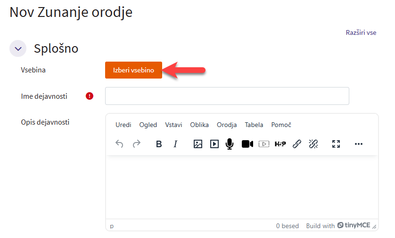This screenshot has height=238, width=395.
Task: Open the Oblika menu
Action: [x=199, y=125]
